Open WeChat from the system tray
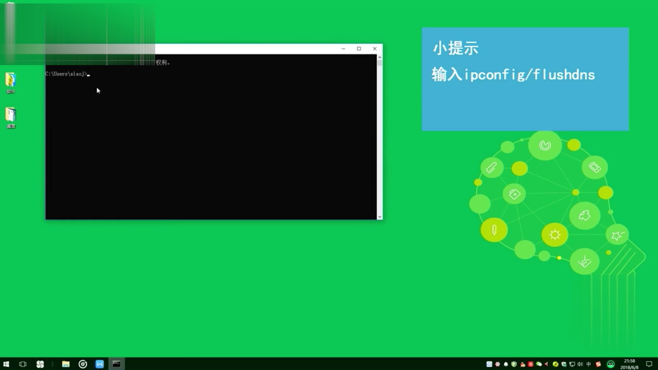The height and width of the screenshot is (370, 658). click(539, 364)
